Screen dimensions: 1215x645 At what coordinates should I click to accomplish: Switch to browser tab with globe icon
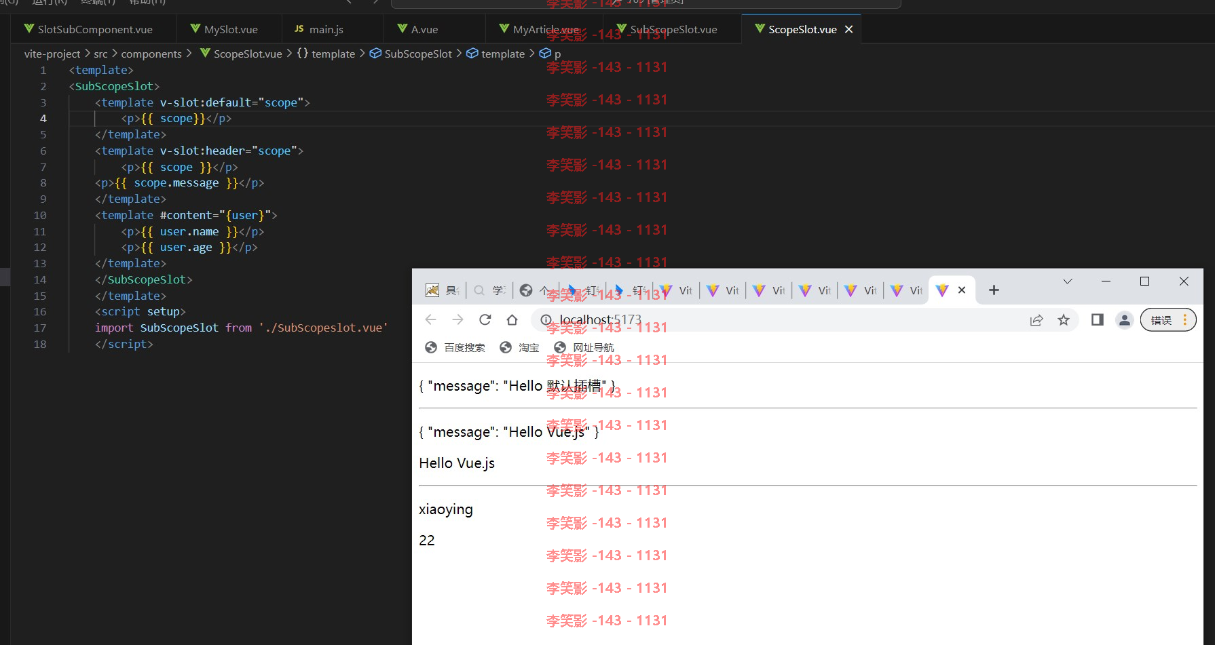pos(536,290)
